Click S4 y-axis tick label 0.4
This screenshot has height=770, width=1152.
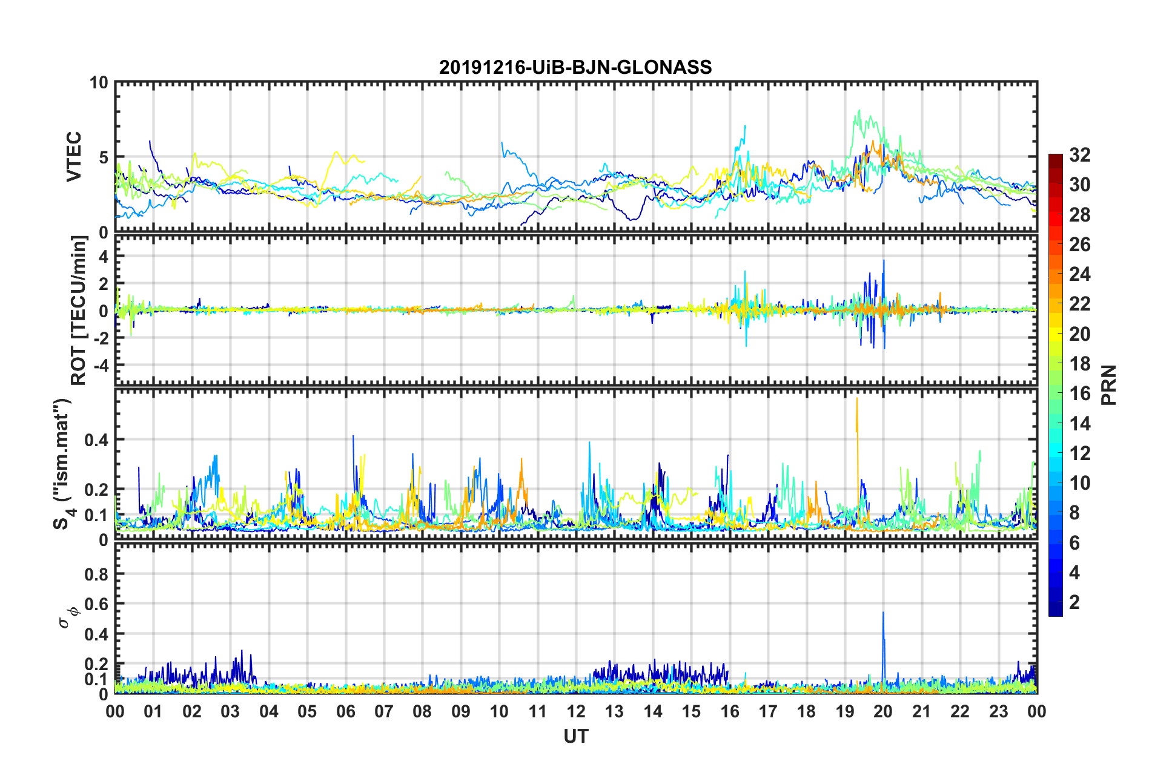tap(96, 439)
